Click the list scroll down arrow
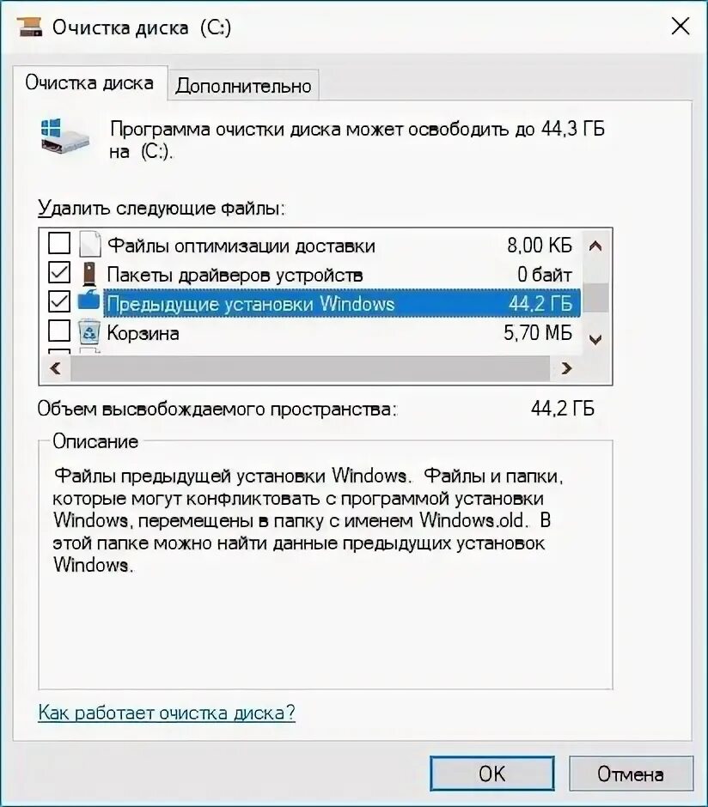The height and width of the screenshot is (807, 708). pyautogui.click(x=595, y=340)
